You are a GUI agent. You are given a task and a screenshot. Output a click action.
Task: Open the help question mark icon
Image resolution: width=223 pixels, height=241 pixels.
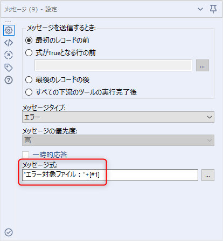[9, 80]
